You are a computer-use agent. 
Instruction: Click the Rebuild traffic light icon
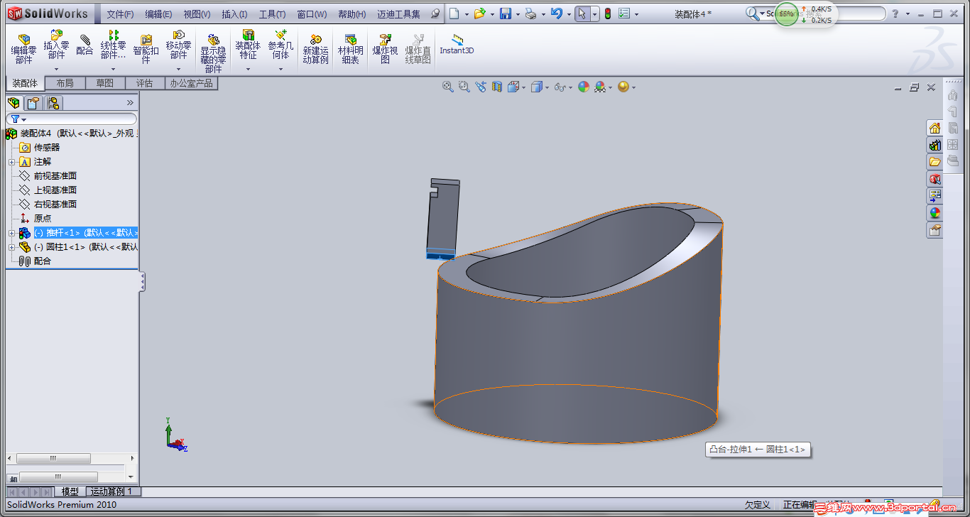pyautogui.click(x=607, y=13)
